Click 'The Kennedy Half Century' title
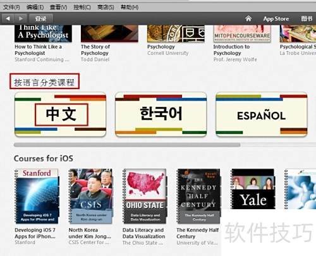This screenshot has width=316, height=256. point(198,233)
